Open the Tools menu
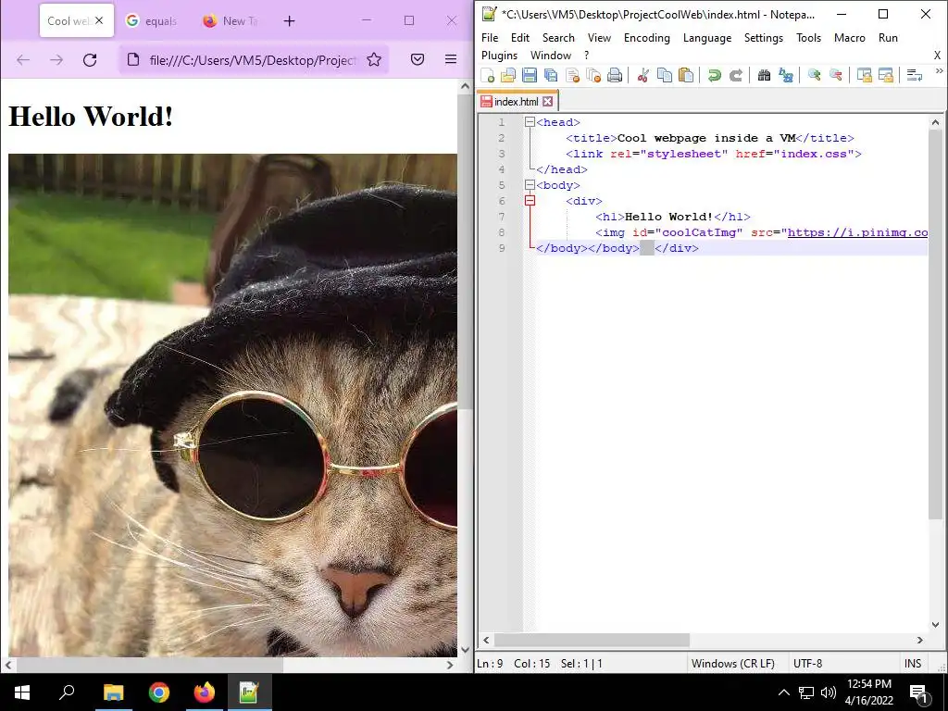This screenshot has height=711, width=948. tap(808, 37)
